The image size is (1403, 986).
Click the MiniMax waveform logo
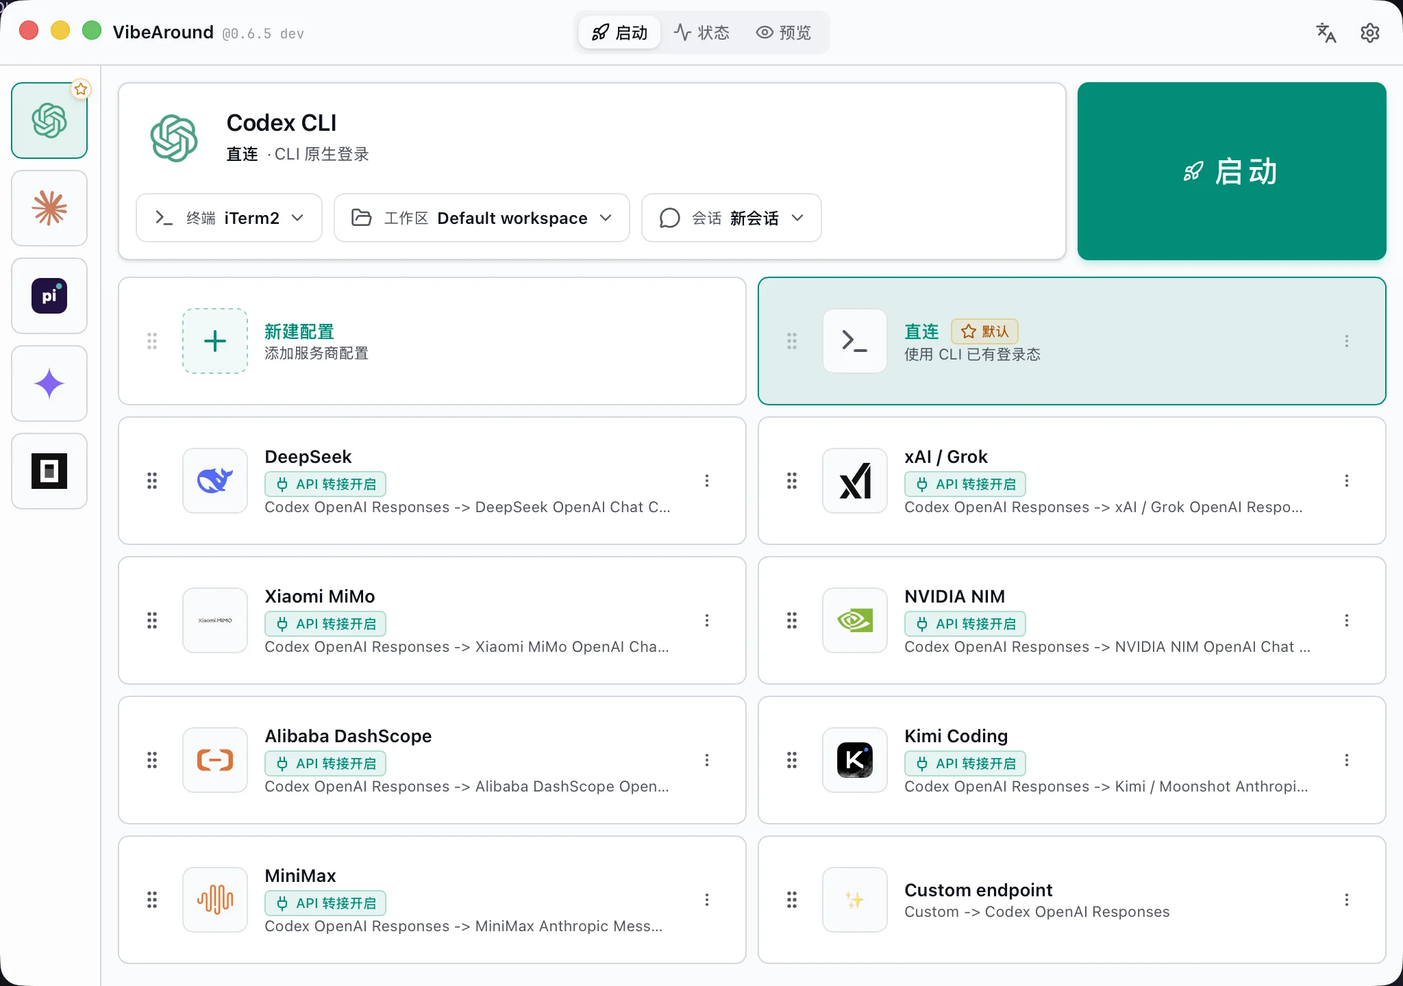pyautogui.click(x=215, y=900)
